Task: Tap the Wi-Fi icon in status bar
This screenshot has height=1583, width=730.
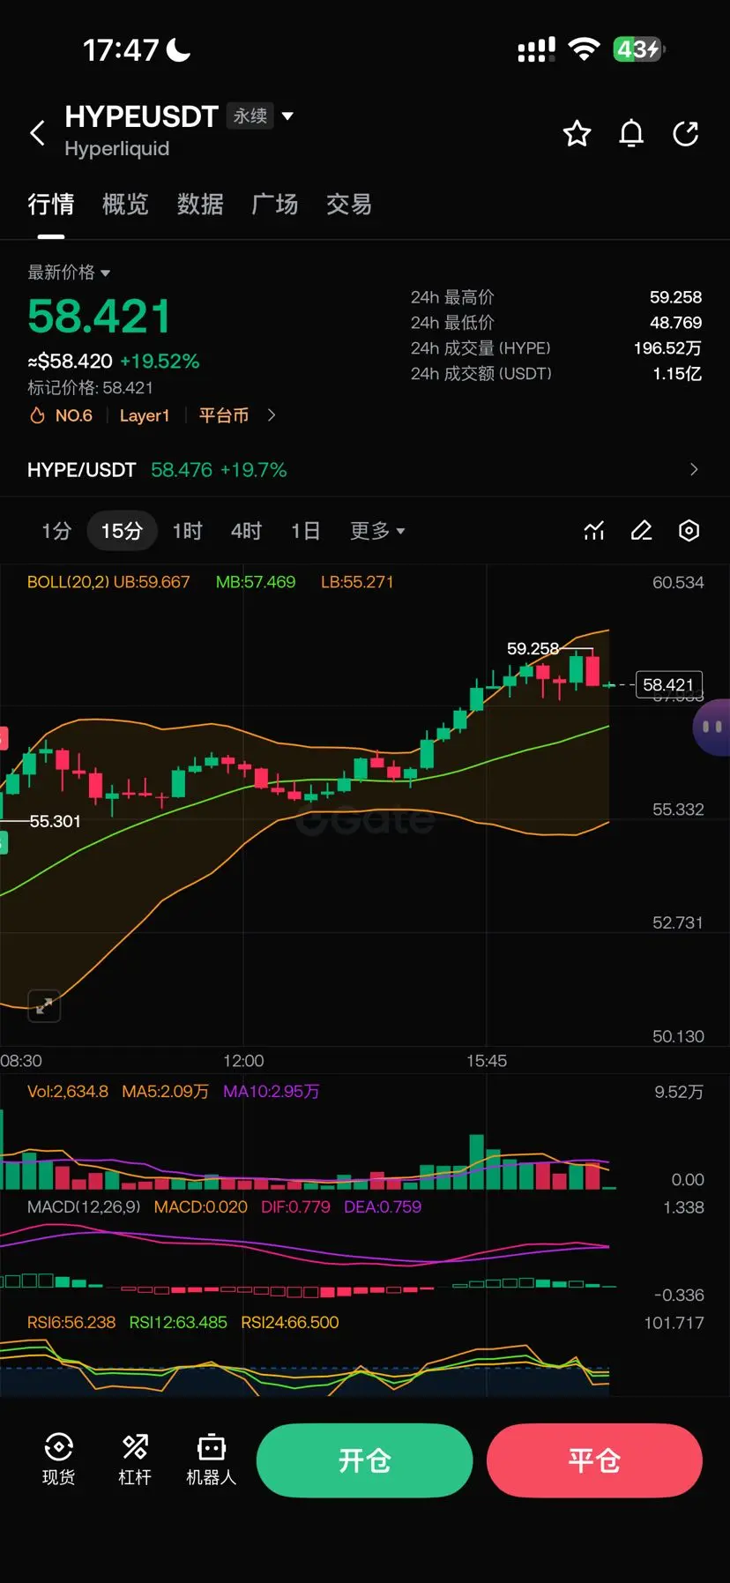Action: pos(583,49)
